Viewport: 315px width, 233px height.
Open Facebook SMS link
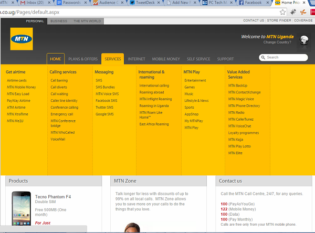[107, 101]
